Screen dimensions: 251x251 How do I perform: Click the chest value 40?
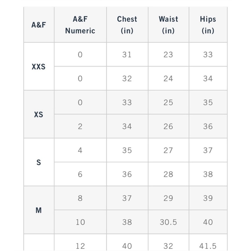(127, 246)
